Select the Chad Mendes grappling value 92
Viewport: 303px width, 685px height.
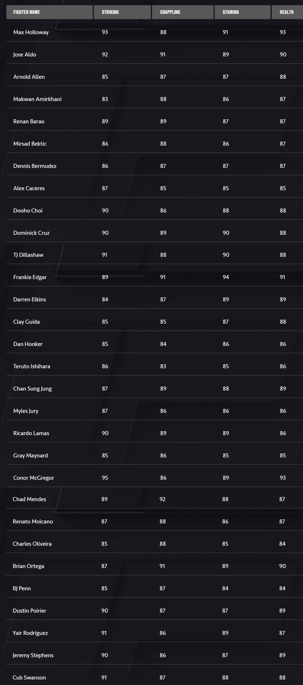coord(163,499)
